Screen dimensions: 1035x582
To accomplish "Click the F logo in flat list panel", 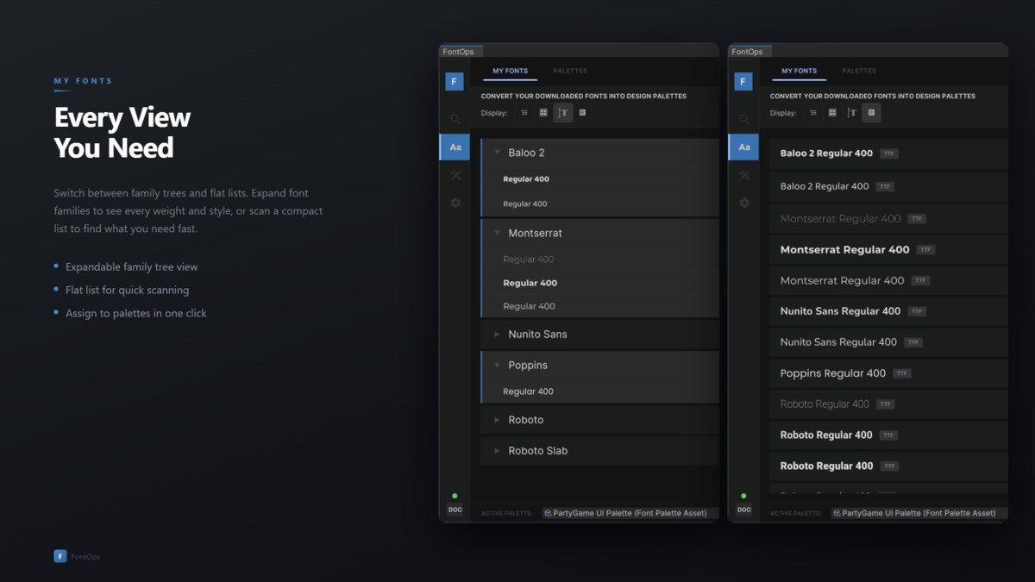I will click(x=743, y=82).
